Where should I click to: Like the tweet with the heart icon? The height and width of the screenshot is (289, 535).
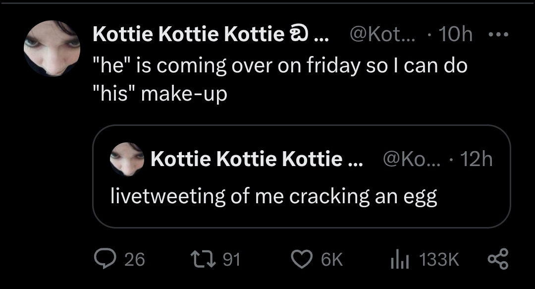(301, 259)
